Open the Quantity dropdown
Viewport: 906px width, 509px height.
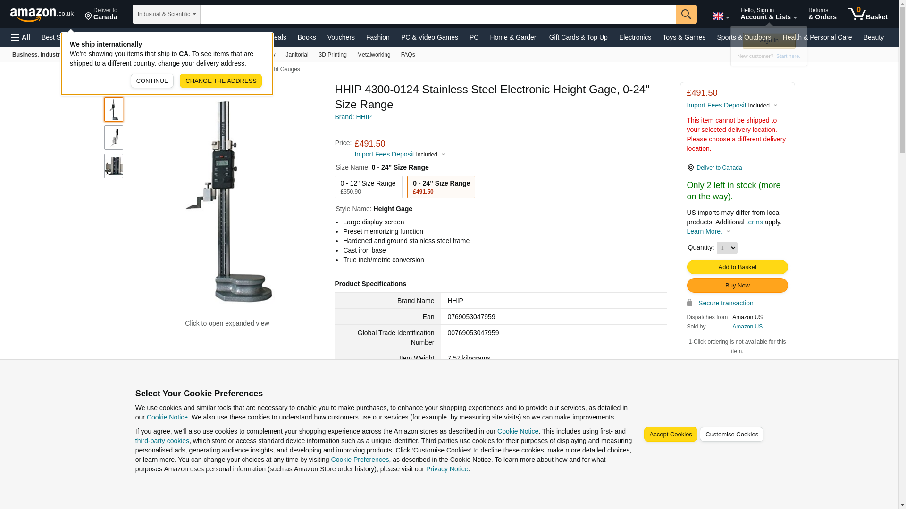(x=726, y=248)
